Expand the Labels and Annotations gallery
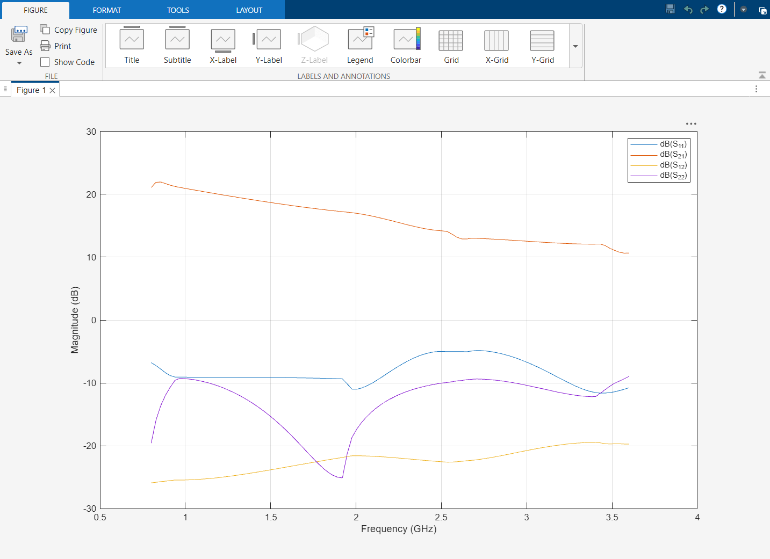The width and height of the screenshot is (770, 559). pos(575,46)
